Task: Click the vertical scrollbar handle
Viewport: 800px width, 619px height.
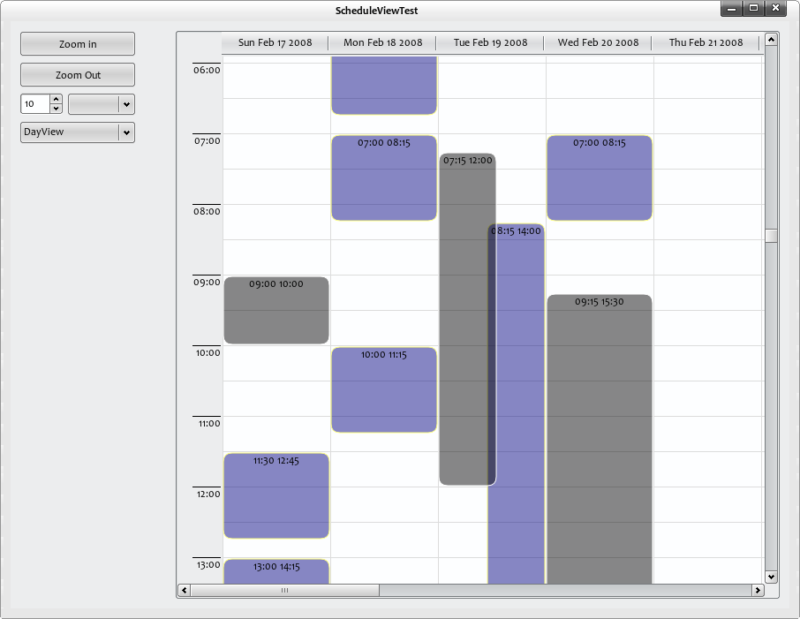Action: coord(771,235)
